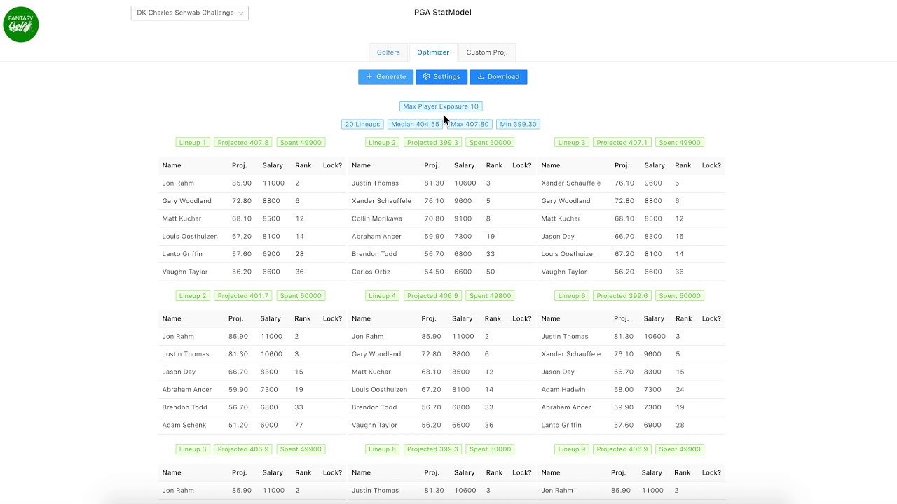
Task: Click the 70.80 projection value
Action: tap(434, 218)
